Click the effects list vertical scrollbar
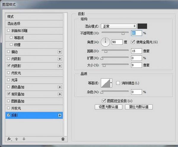 (65, 74)
